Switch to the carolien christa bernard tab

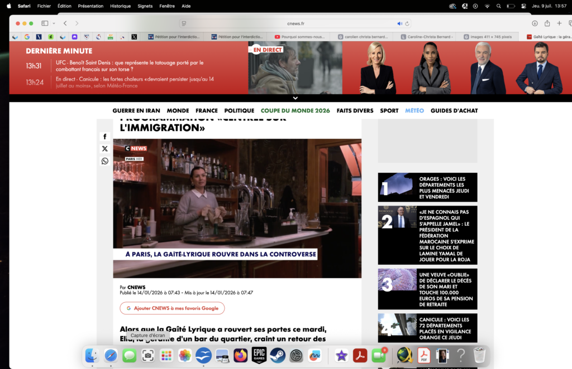click(363, 37)
